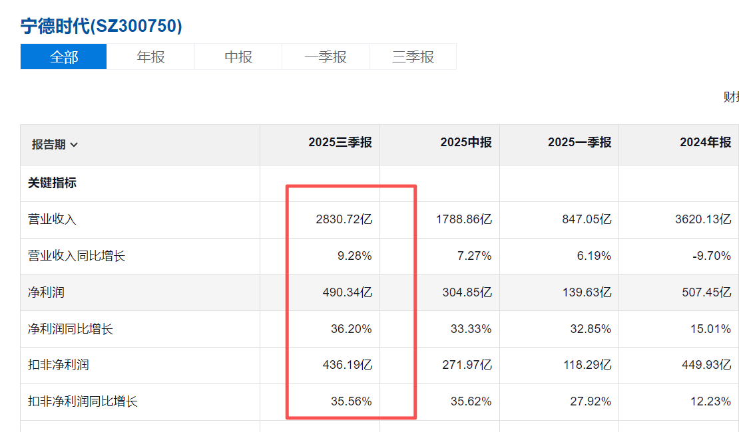
Task: Select the 净利润 row label
Action: [x=46, y=292]
